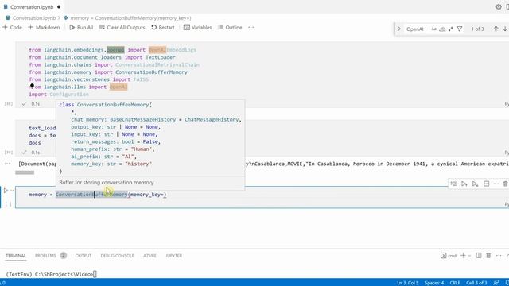Open output more actions ellipsis beside Document output
509x286 pixels.
7,164
